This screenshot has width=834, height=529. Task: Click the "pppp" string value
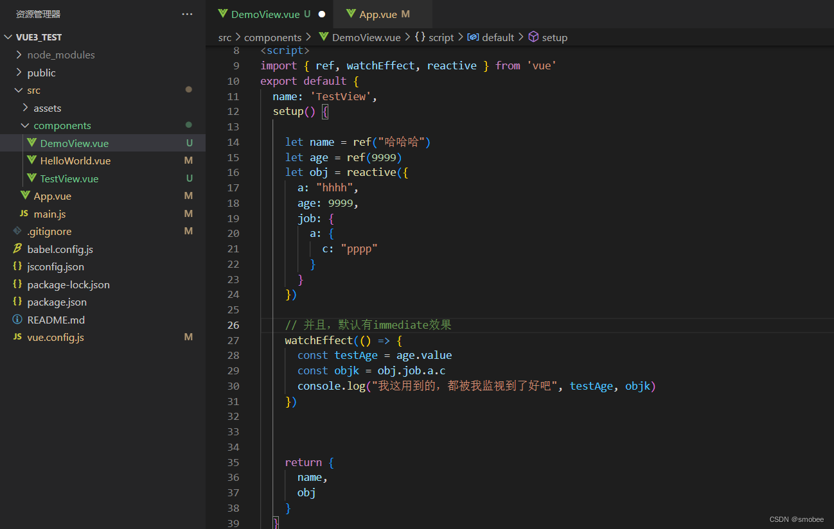[x=359, y=248]
